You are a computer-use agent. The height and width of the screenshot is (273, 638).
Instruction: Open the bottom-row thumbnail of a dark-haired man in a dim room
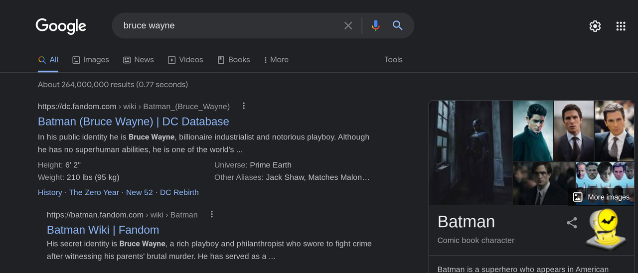544,183
